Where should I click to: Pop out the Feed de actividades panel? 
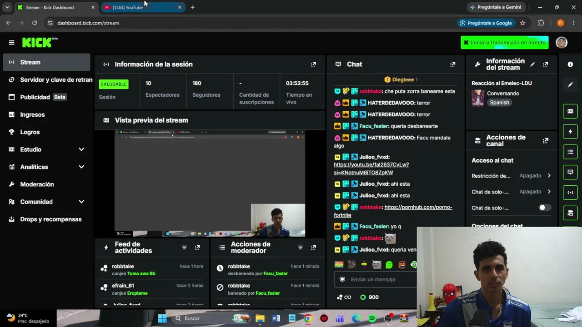click(197, 248)
